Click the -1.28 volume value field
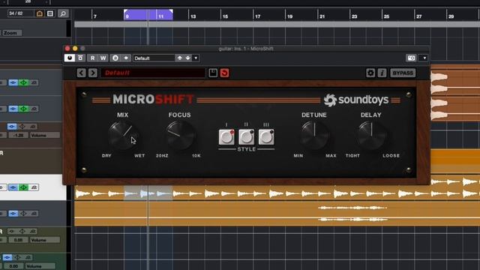This screenshot has height=270, width=480. tap(18, 135)
